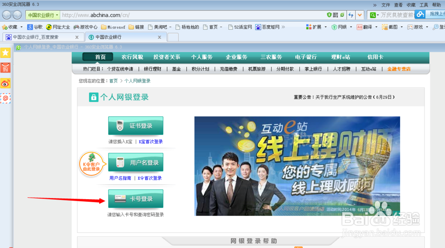Select 电子银行 in the site navigation
Viewport: 445px width, 248px height.
coord(306,57)
